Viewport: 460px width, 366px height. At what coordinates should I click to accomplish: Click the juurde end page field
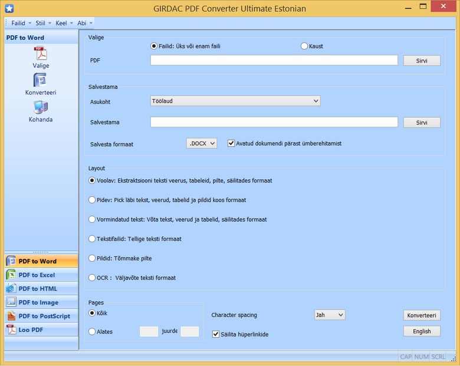190,331
